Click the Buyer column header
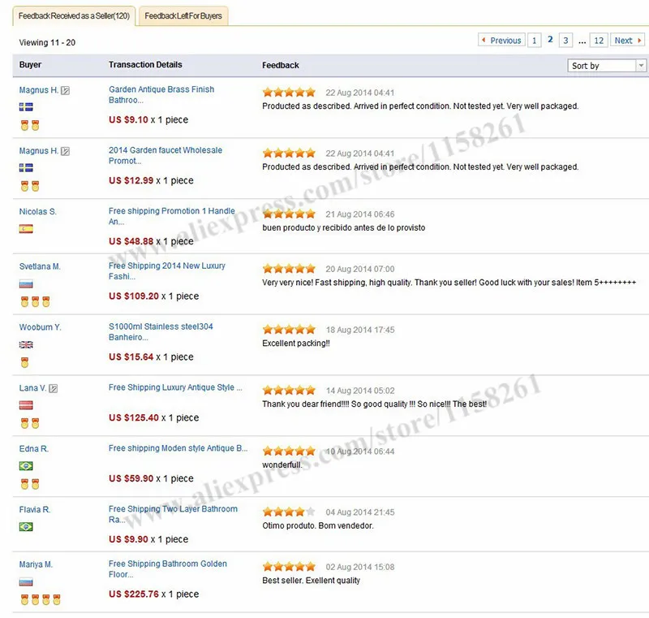Image resolution: width=649 pixels, height=618 pixels. 30,65
